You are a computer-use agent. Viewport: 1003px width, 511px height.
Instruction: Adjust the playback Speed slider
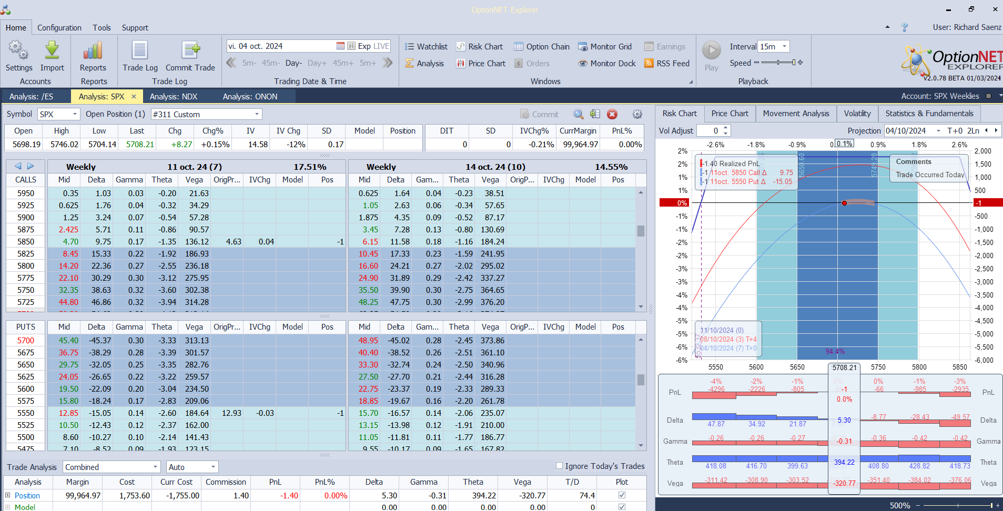[778, 63]
